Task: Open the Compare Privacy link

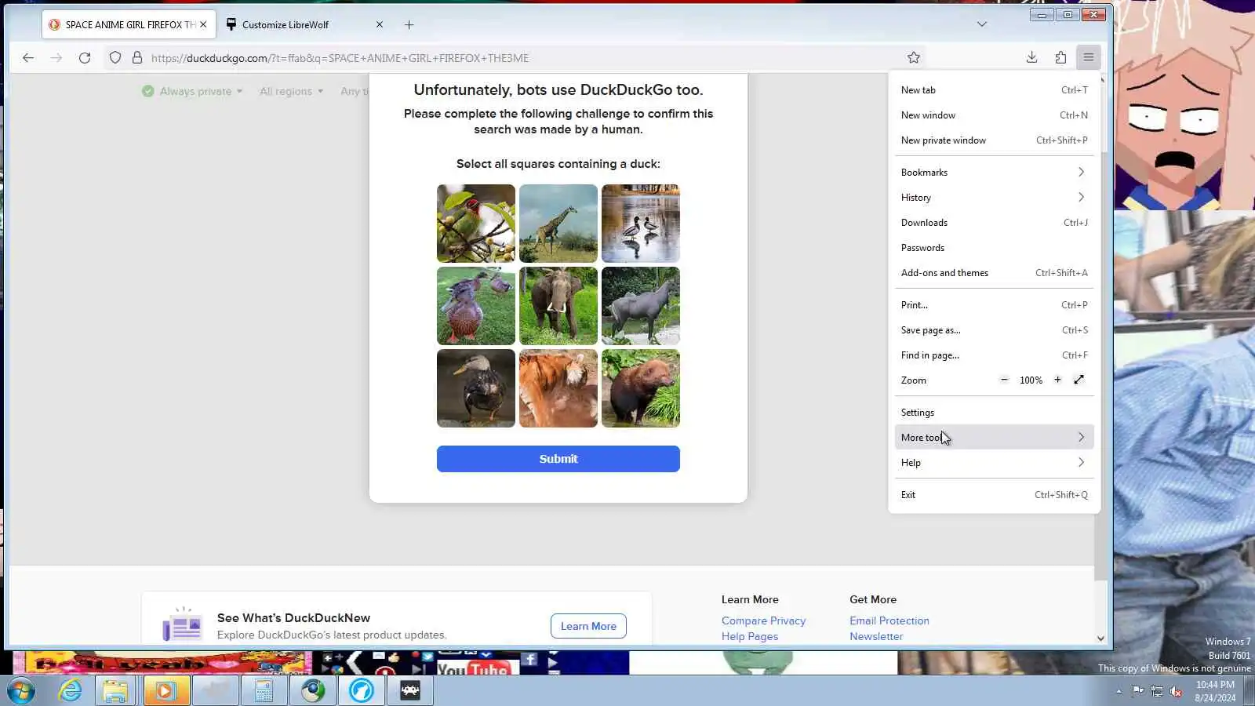Action: [x=763, y=620]
